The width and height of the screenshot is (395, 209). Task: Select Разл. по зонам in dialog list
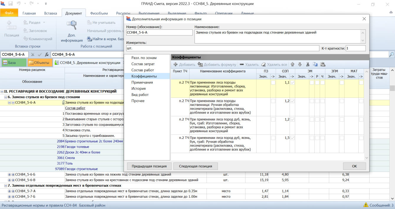pos(144,58)
